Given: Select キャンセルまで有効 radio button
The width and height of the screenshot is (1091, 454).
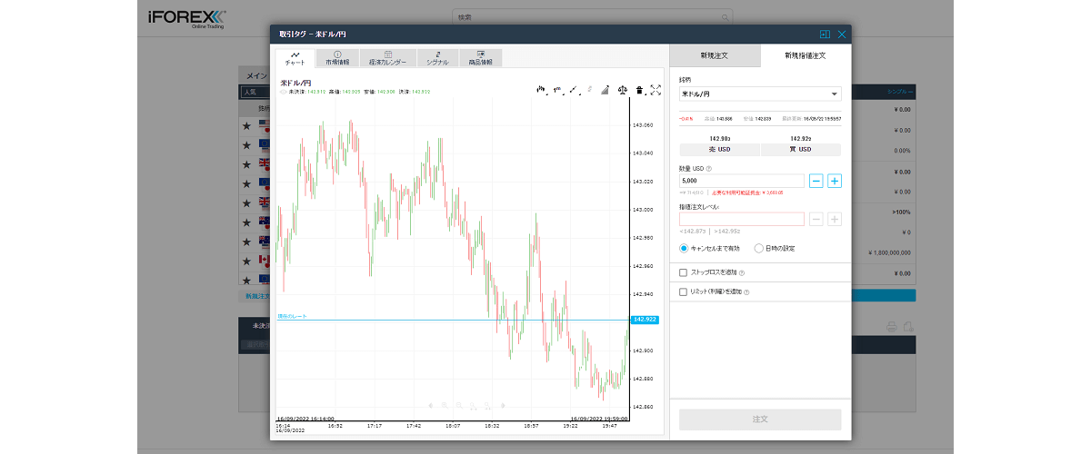Looking at the screenshot, I should (685, 248).
